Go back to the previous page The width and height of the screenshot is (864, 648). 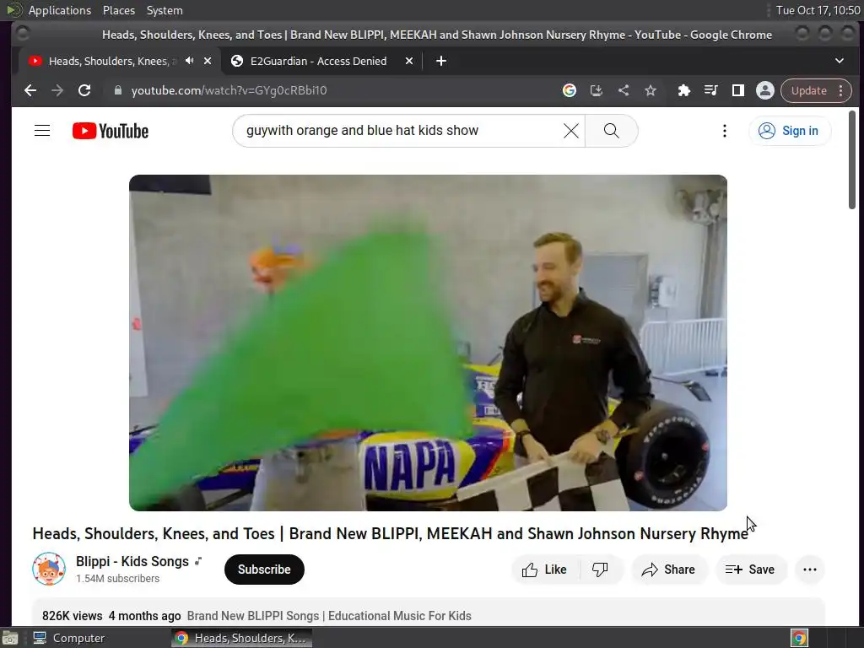(x=30, y=90)
